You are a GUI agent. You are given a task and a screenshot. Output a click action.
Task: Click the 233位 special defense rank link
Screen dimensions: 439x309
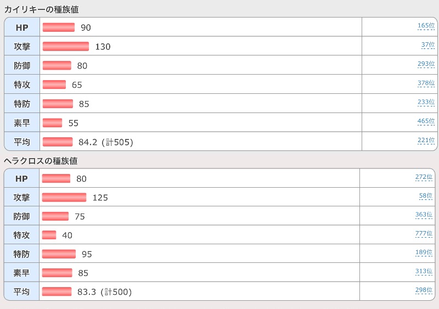(426, 103)
